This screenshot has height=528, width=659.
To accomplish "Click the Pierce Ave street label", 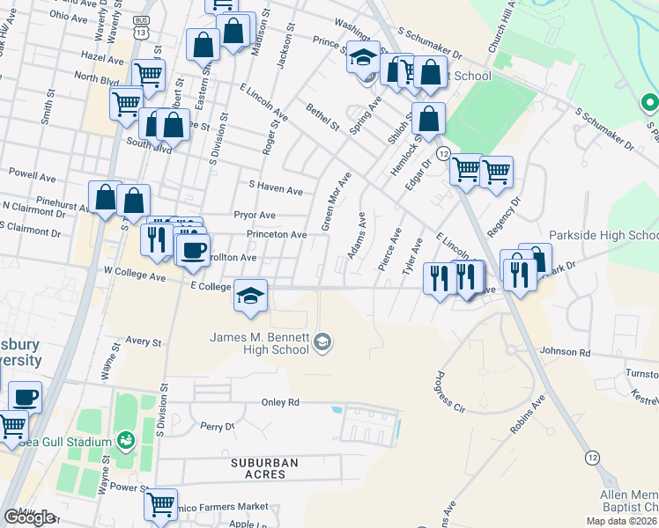I will click(389, 249).
